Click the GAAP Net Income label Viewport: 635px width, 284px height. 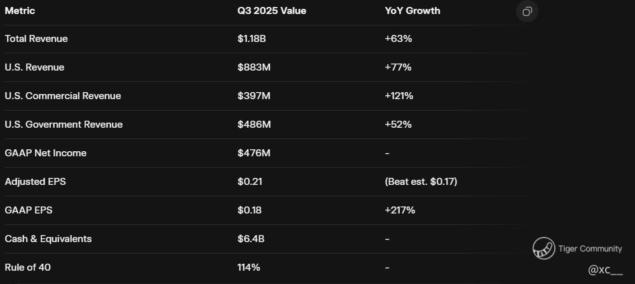pos(46,153)
